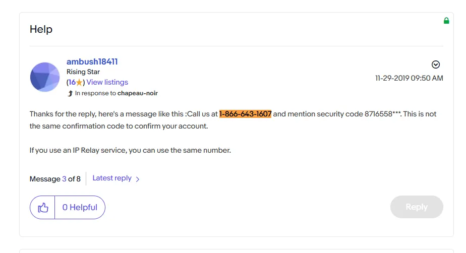Open message number 3 link

(x=64, y=178)
